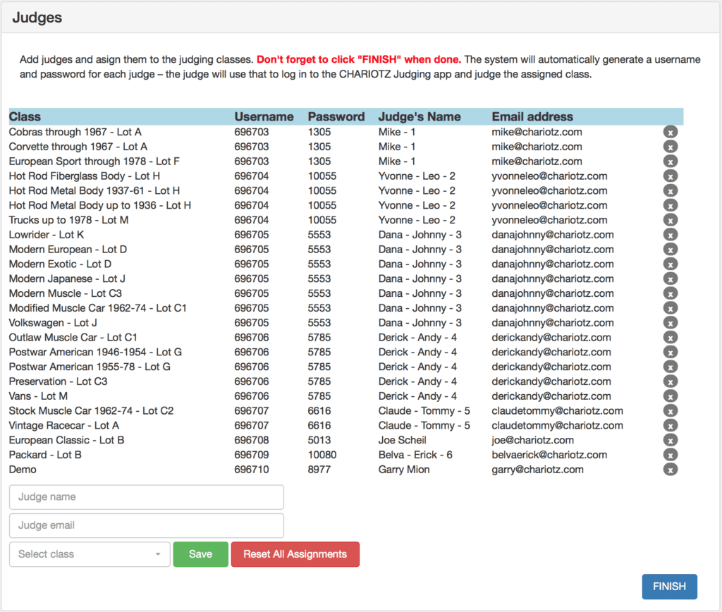Delete the Vintage Racecar - Lot A row

pos(670,425)
